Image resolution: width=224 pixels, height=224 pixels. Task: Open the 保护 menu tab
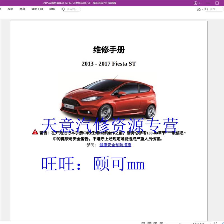tap(10, 9)
